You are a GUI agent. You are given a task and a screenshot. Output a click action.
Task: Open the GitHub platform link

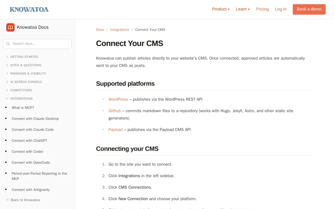[x=114, y=111]
